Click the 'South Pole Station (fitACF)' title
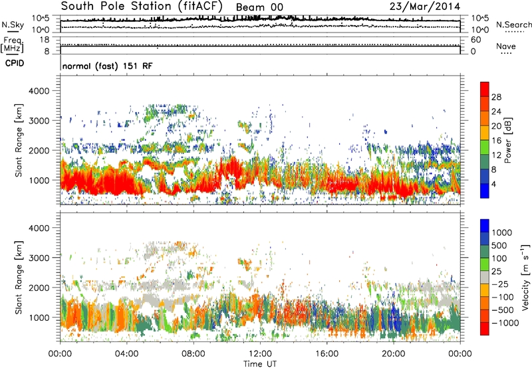 (142, 7)
